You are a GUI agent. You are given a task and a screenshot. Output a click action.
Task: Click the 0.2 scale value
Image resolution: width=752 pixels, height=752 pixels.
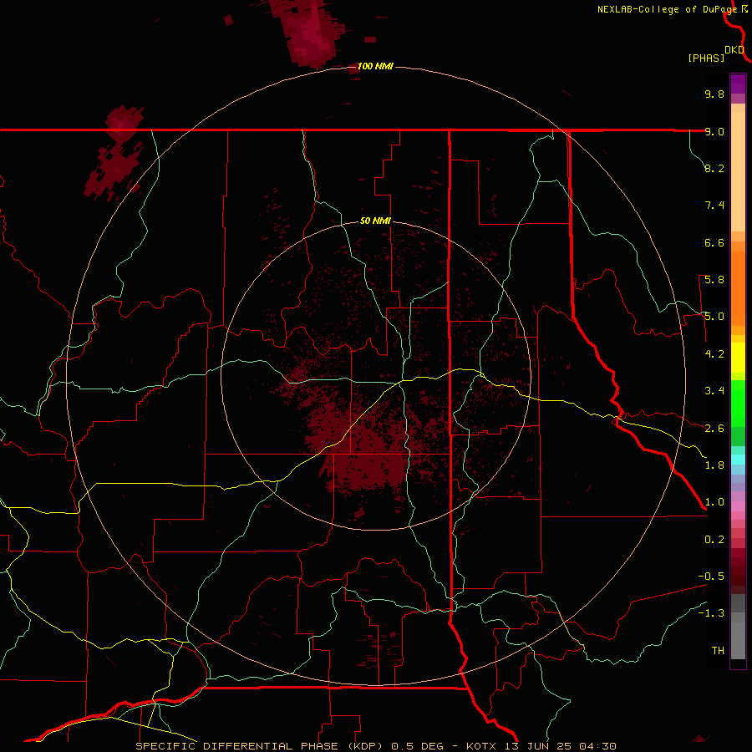(x=714, y=540)
